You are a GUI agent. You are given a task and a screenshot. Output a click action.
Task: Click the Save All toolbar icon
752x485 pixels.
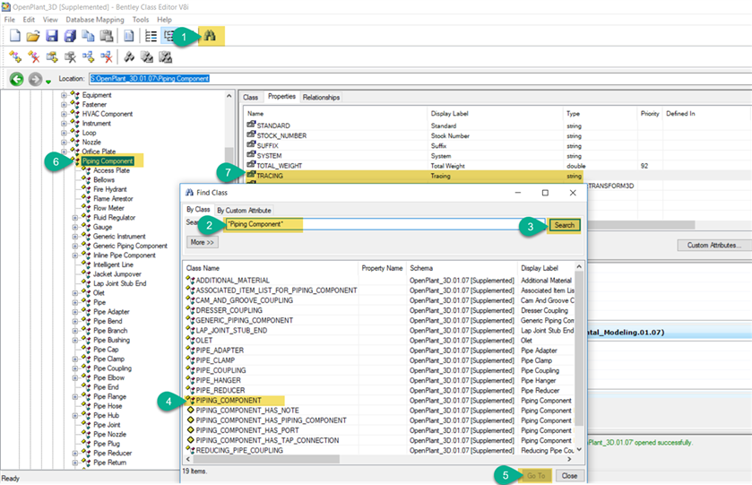pos(70,36)
